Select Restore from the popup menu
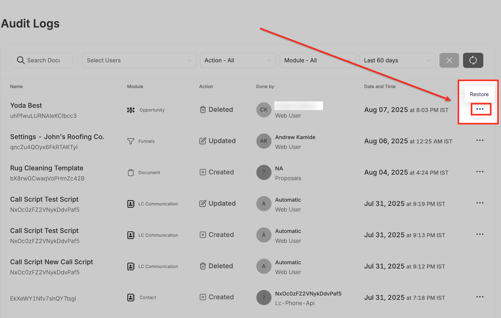 (479, 94)
